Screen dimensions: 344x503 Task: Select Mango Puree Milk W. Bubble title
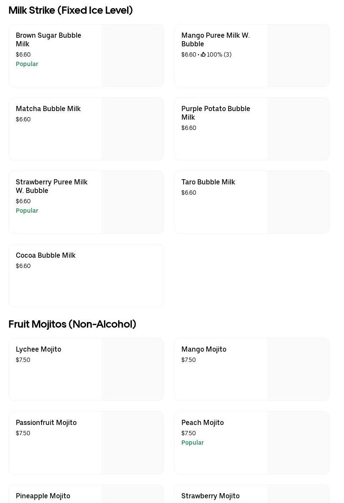215,39
